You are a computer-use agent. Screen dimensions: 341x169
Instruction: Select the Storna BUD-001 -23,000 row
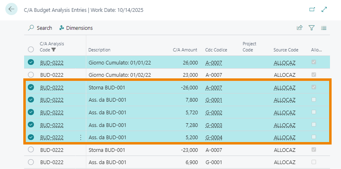(x=31, y=150)
